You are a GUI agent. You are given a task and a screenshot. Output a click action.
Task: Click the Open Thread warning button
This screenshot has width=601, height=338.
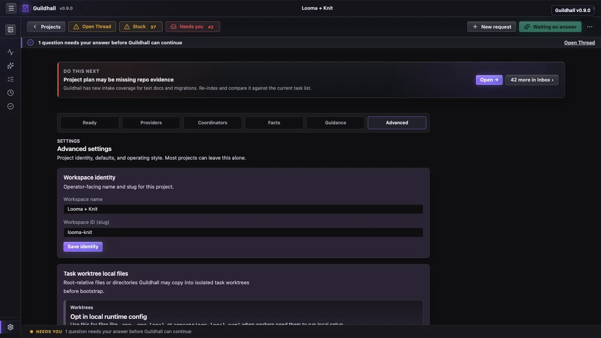pyautogui.click(x=92, y=27)
